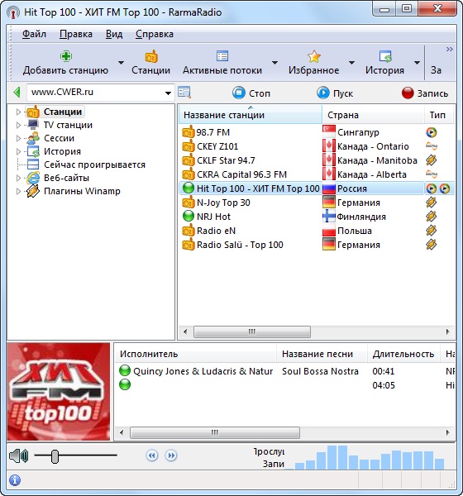Expand the Сессии tree node
The width and height of the screenshot is (463, 496).
18,138
